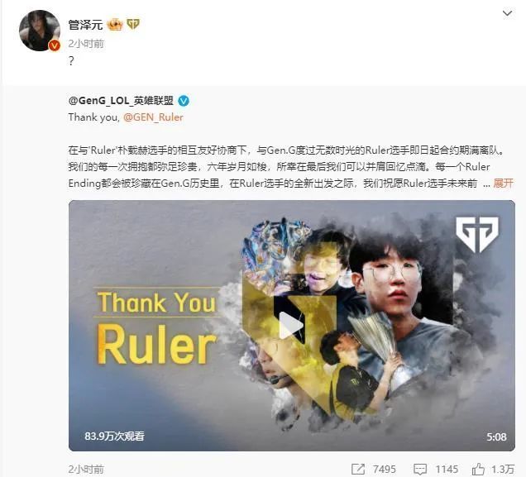Click 管泽元's profile avatar
526x477 pixels.
[40, 31]
